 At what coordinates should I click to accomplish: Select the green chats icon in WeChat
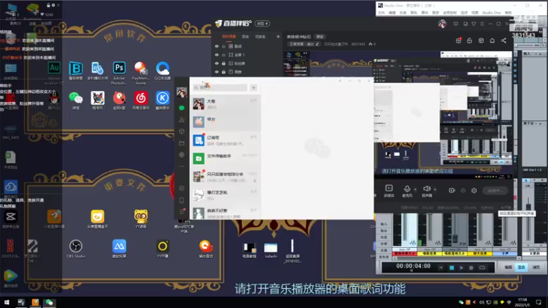182,108
